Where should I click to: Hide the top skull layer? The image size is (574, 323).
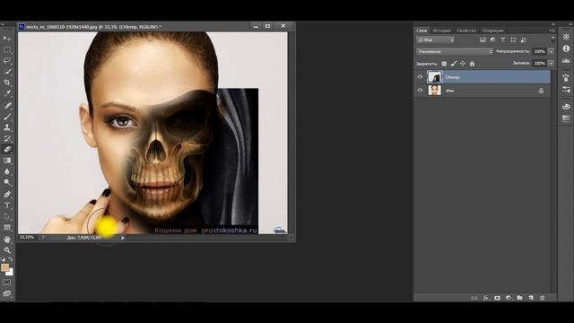point(420,77)
